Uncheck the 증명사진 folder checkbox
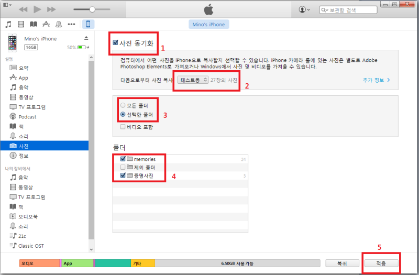 123,175
